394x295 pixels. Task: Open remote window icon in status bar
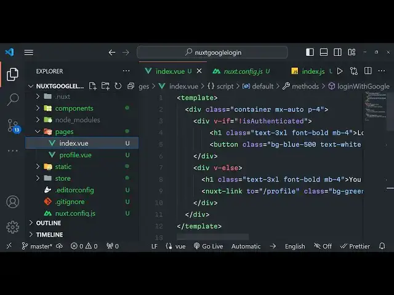[x=9, y=246]
